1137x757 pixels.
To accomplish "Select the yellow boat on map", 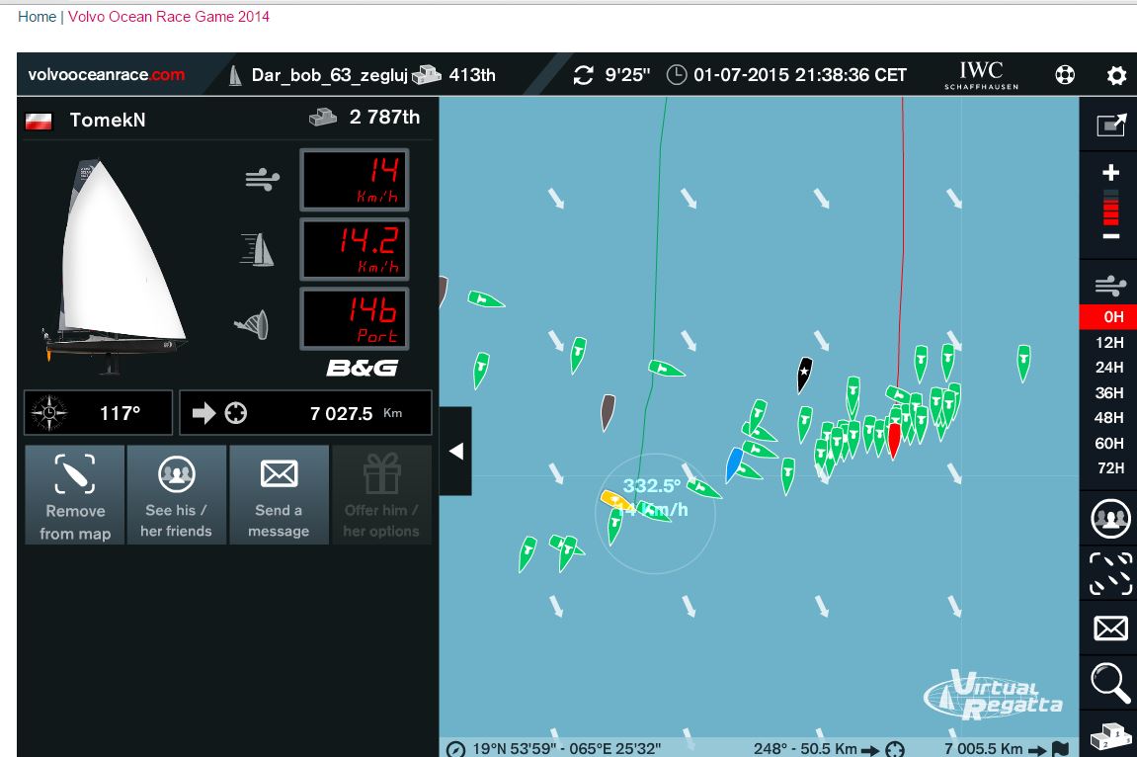I will (615, 500).
